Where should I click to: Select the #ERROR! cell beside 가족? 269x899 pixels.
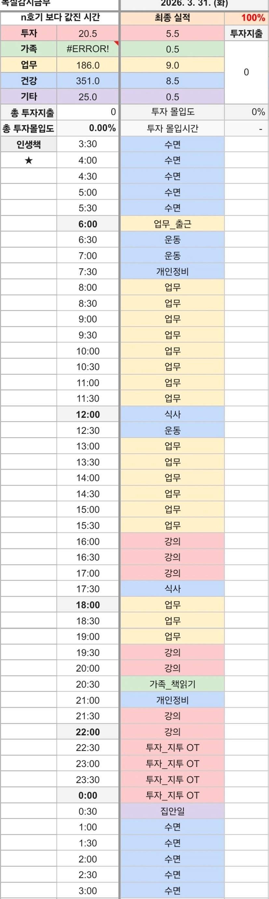coord(87,49)
